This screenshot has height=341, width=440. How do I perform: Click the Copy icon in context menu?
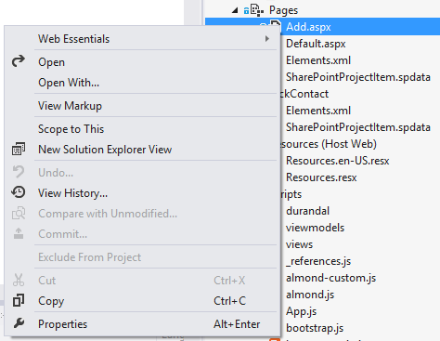[19, 300]
